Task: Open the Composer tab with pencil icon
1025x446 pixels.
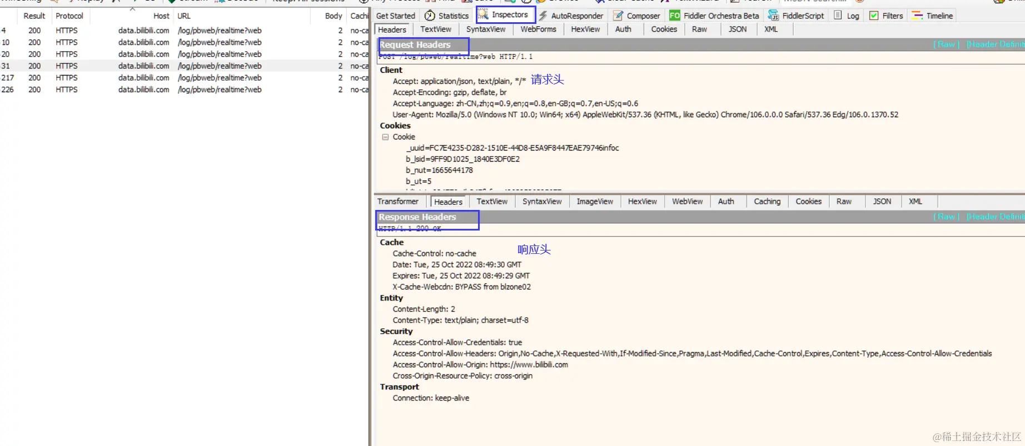Action: click(x=637, y=16)
